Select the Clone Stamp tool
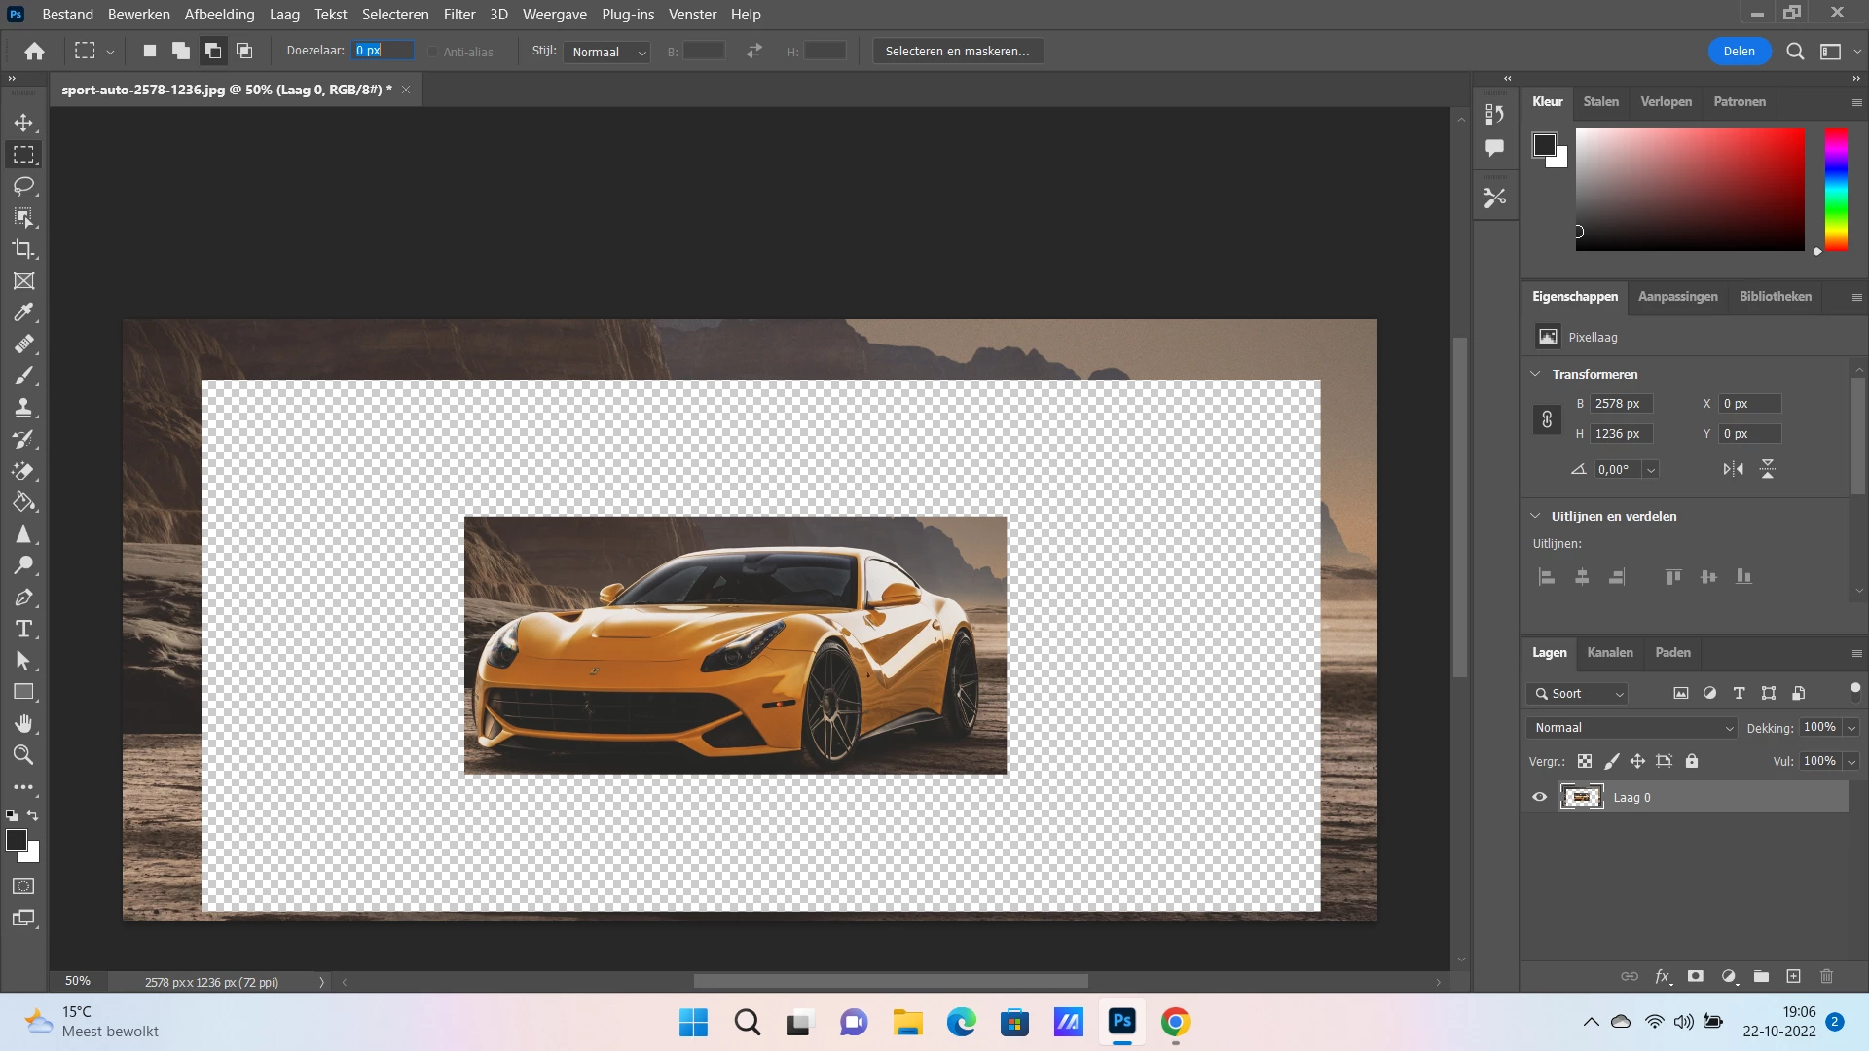1869x1051 pixels. point(23,407)
